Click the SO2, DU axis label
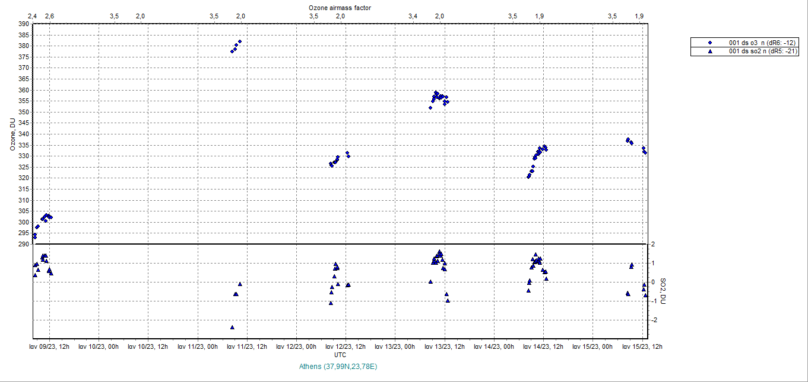This screenshot has height=382, width=808. coord(664,291)
